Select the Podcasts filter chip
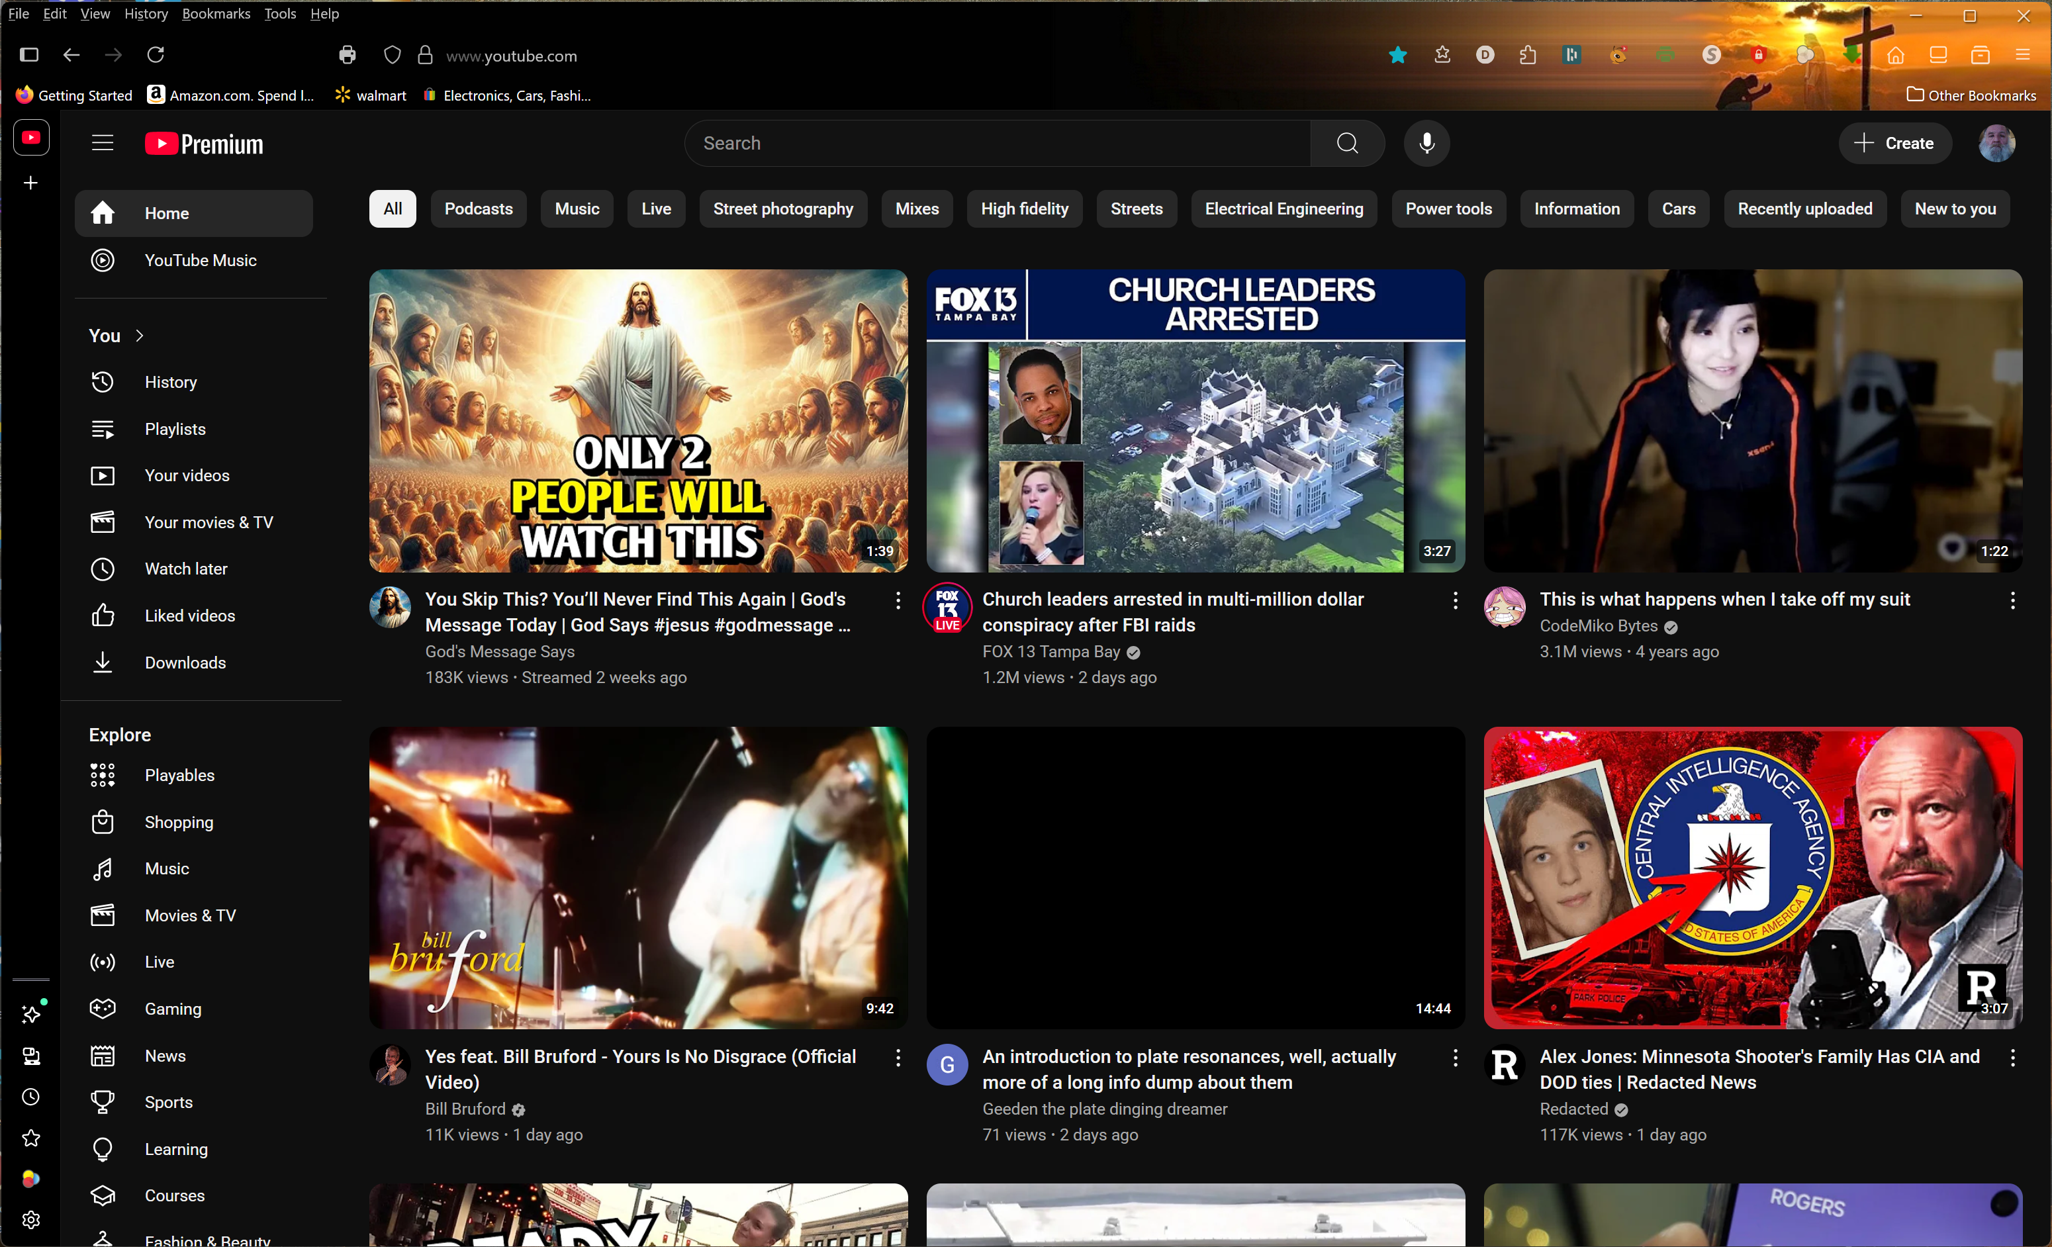Viewport: 2052px width, 1247px height. [478, 209]
